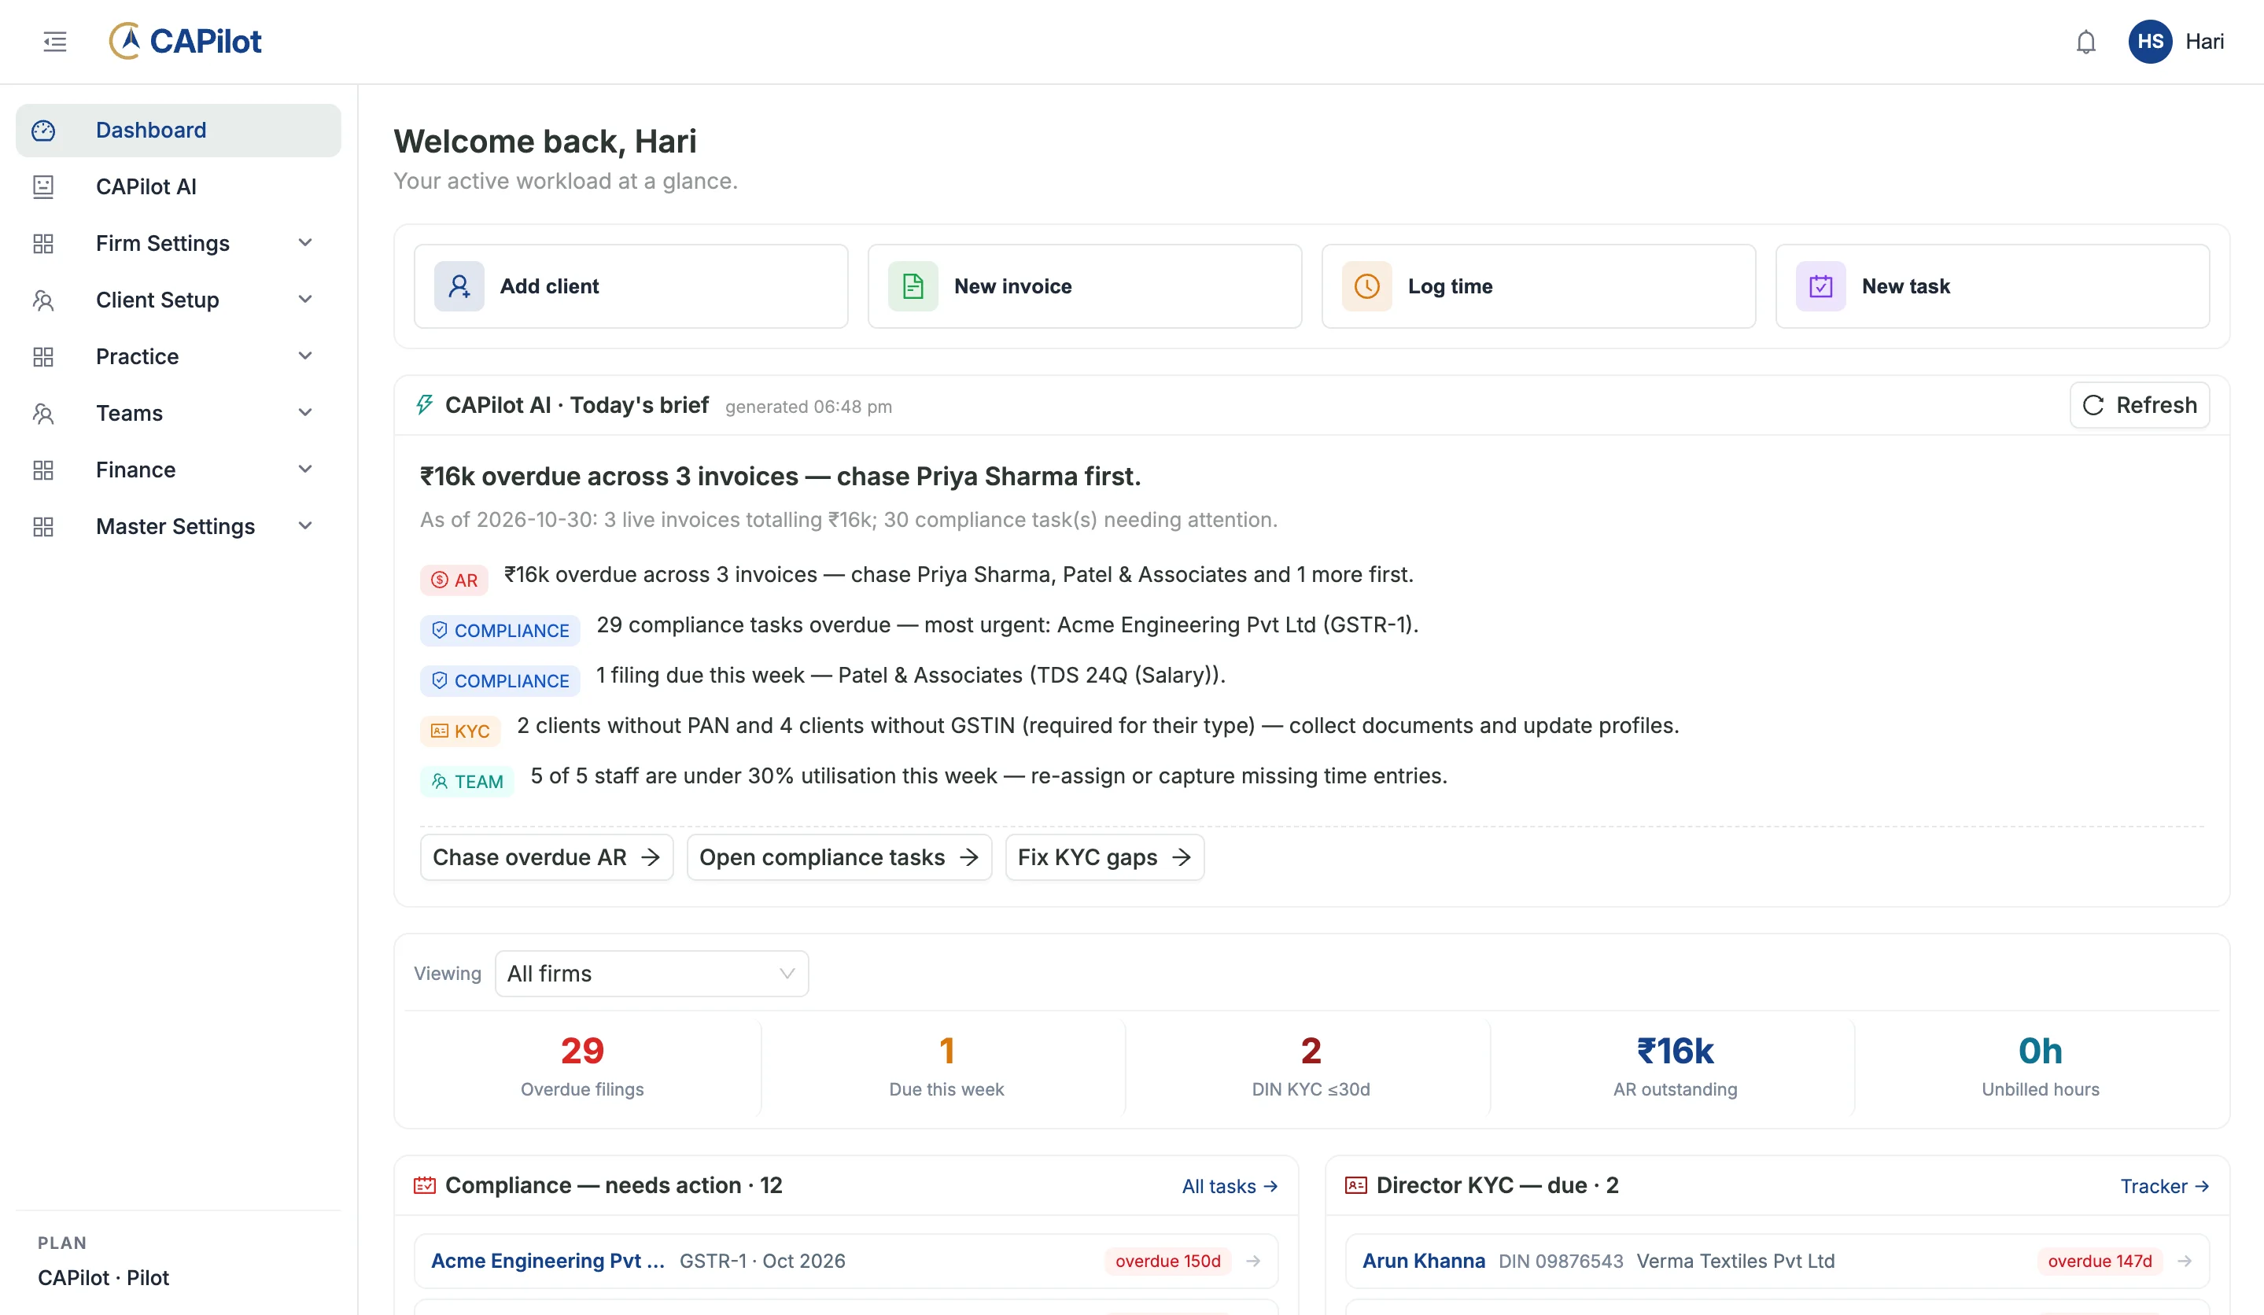This screenshot has height=1315, width=2264.
Task: Open notifications bell
Action: tap(2085, 42)
